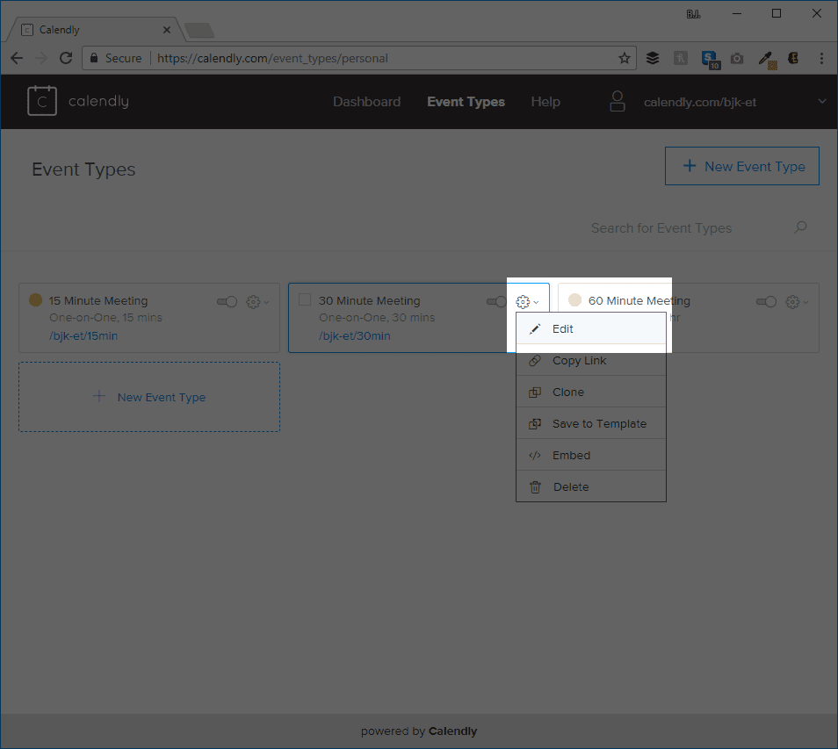Viewport: 838px width, 749px height.
Task: Click the BJ profile badge in title bar
Action: pyautogui.click(x=693, y=14)
